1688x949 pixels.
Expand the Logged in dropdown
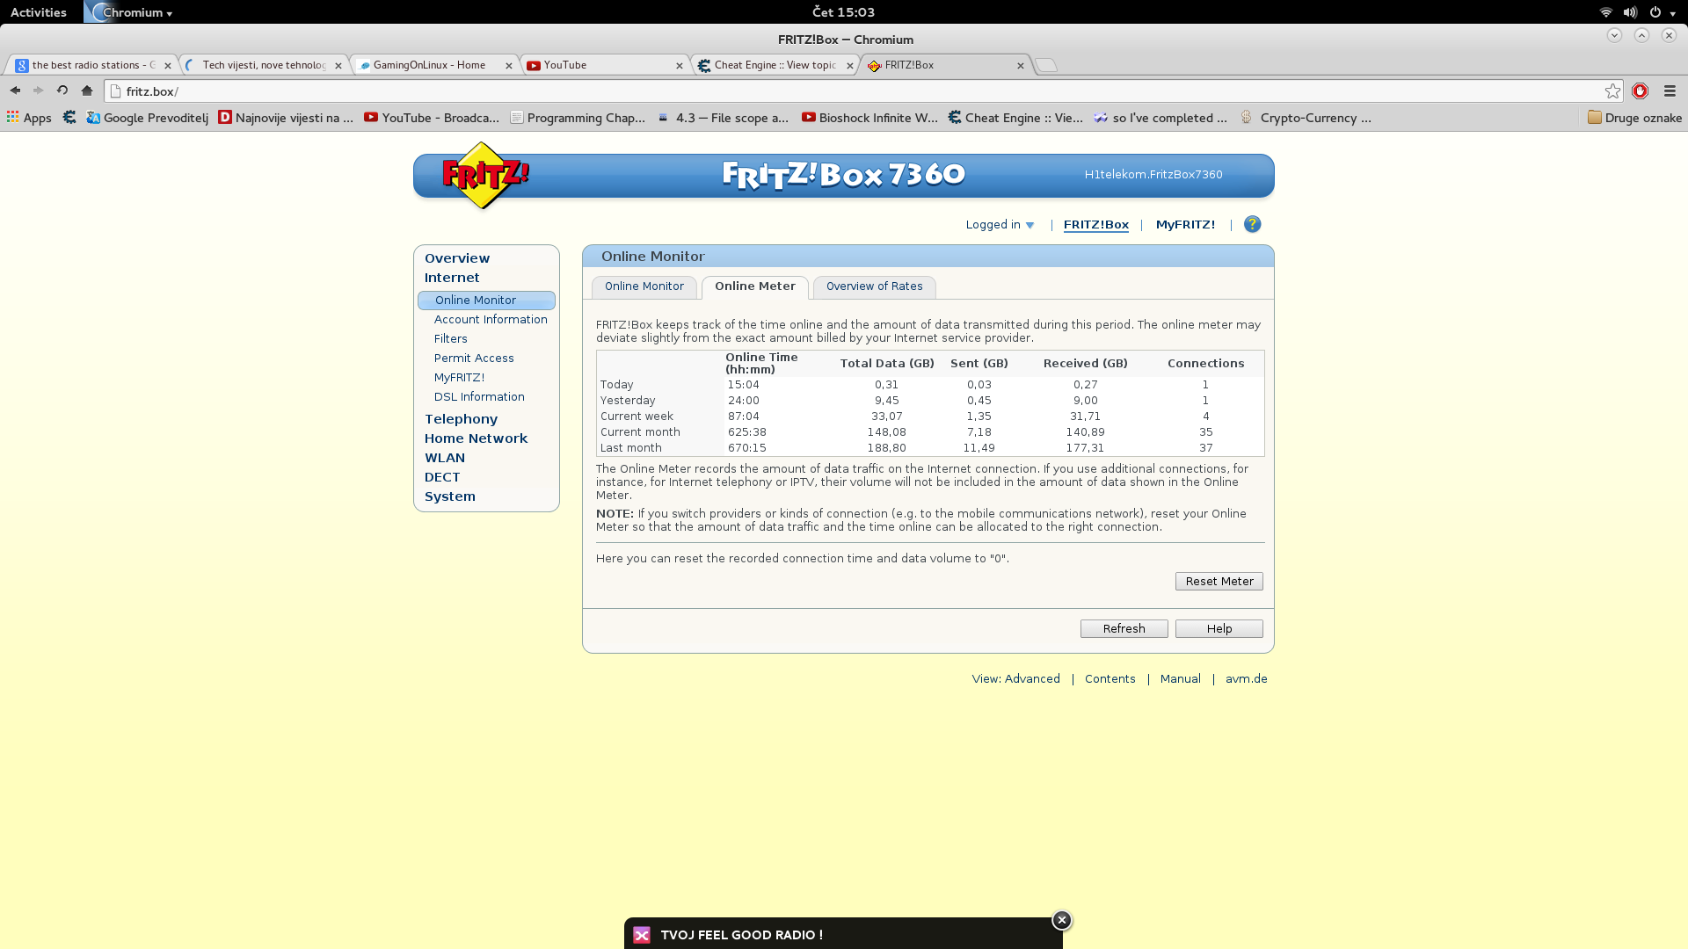(x=1000, y=225)
